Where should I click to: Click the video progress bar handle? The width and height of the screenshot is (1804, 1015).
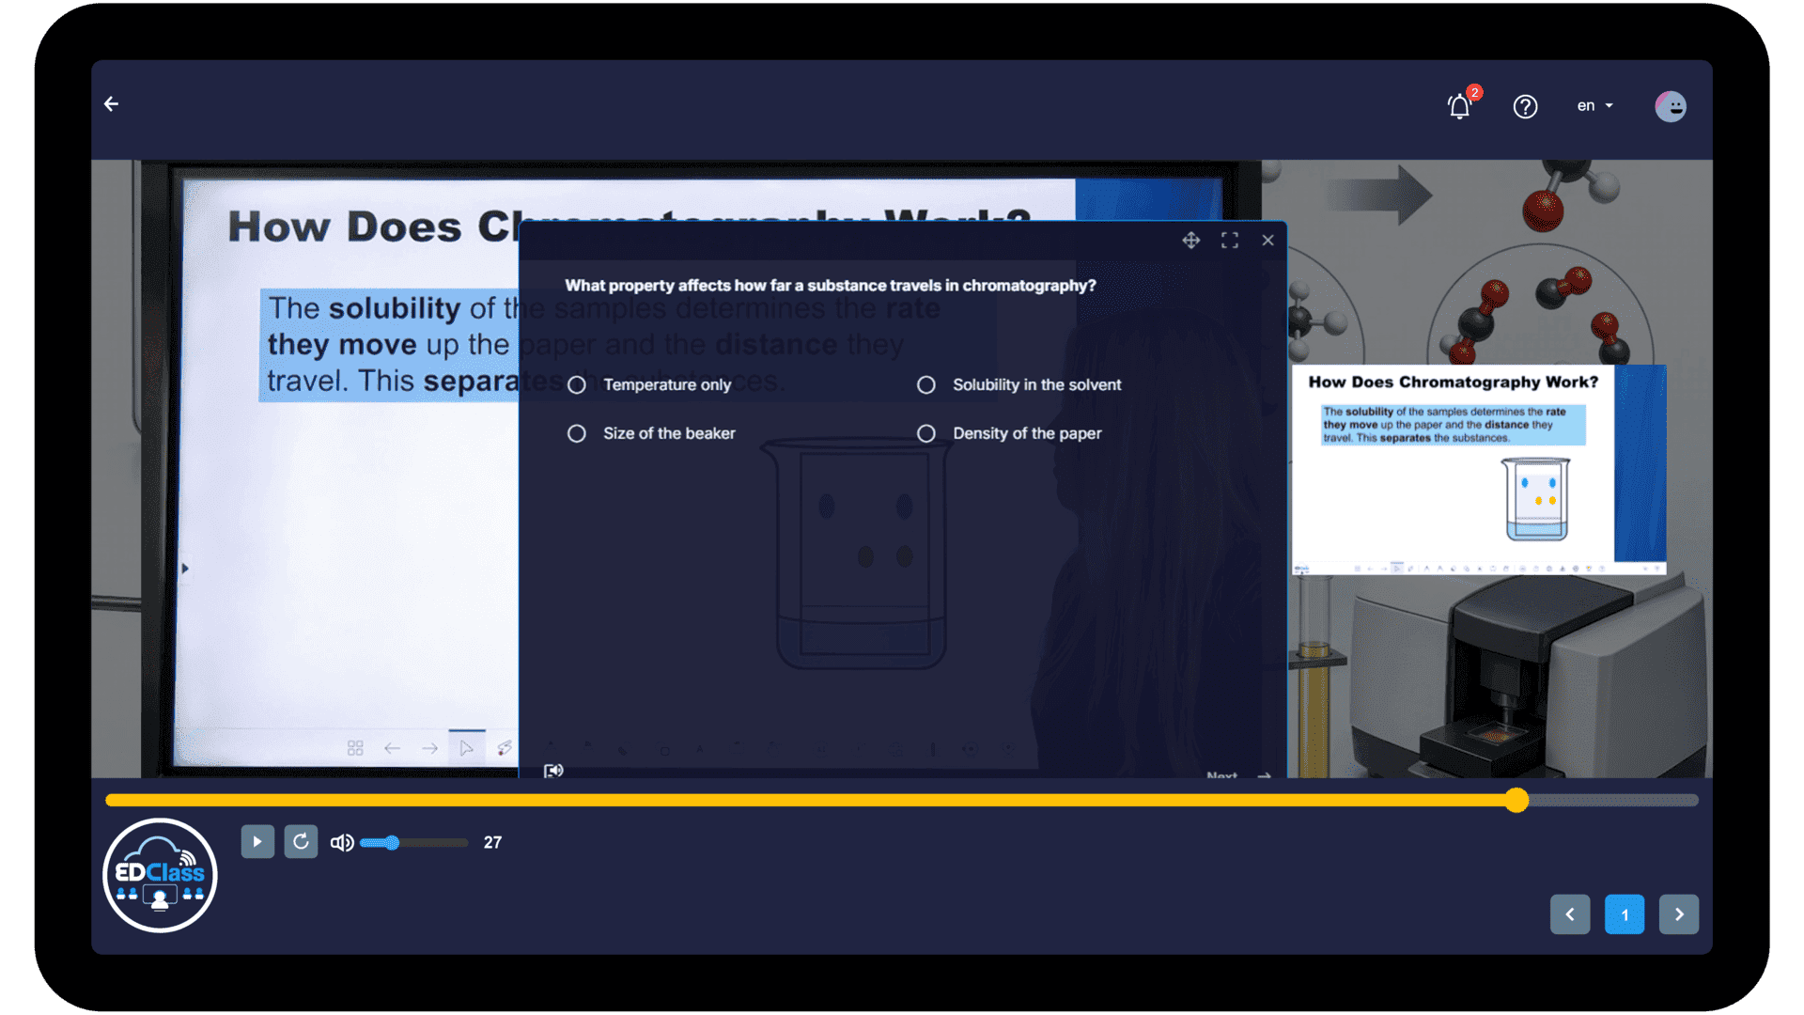1516,801
